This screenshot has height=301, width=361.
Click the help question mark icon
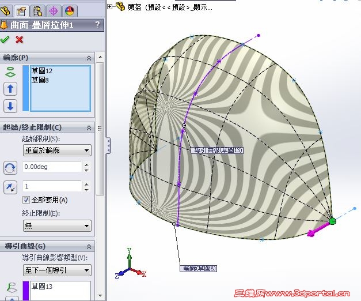coord(97,24)
